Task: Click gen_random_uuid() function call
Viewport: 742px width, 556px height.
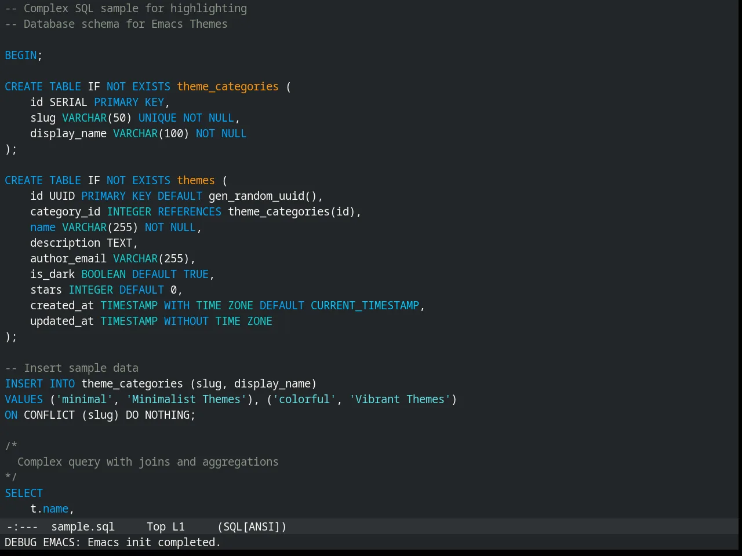Action: [263, 196]
